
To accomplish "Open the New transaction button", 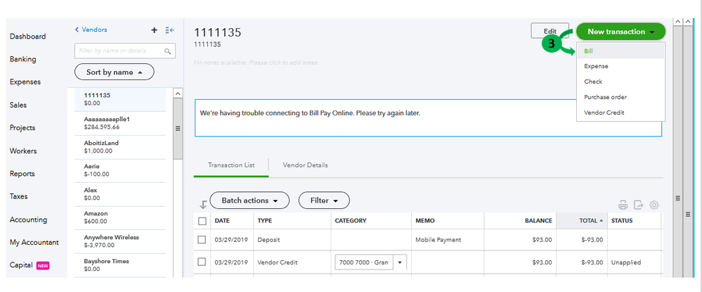I will tap(620, 32).
